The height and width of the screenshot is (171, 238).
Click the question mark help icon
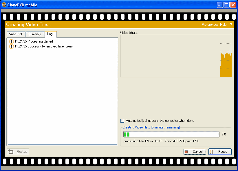click(231, 25)
